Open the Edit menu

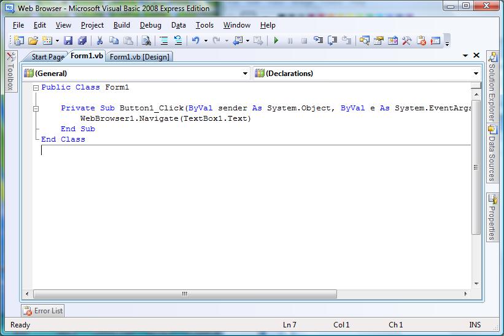40,25
